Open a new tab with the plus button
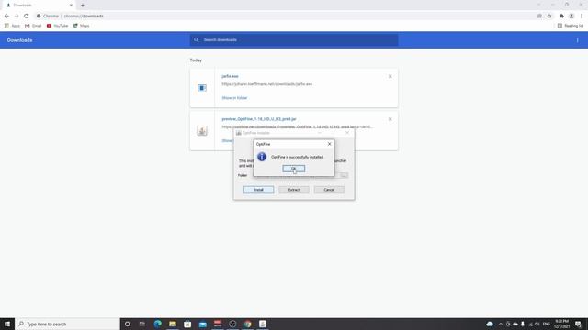 tap(83, 5)
